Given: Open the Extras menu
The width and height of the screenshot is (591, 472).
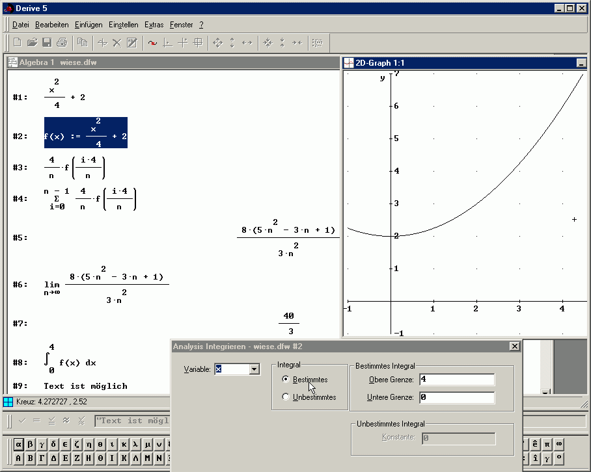Looking at the screenshot, I should pos(154,25).
